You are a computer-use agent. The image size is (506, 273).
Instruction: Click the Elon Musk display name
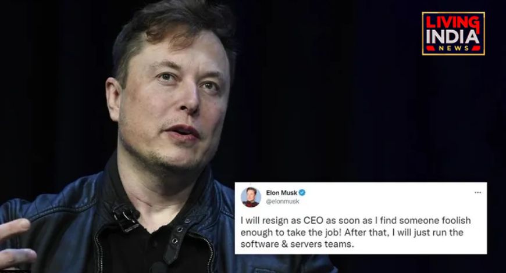coord(281,193)
